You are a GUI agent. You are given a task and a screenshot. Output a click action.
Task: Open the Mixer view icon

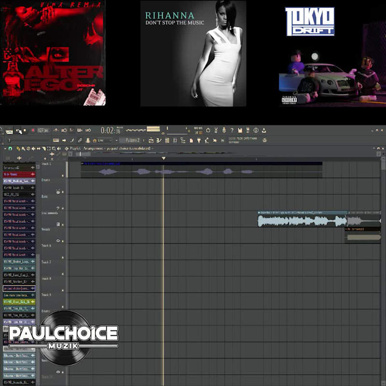point(175,140)
